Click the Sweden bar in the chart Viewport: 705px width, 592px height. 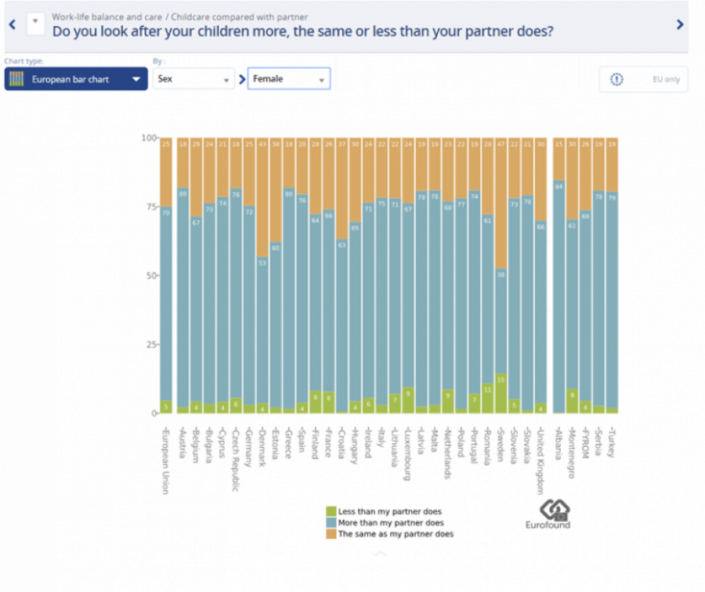click(x=501, y=313)
